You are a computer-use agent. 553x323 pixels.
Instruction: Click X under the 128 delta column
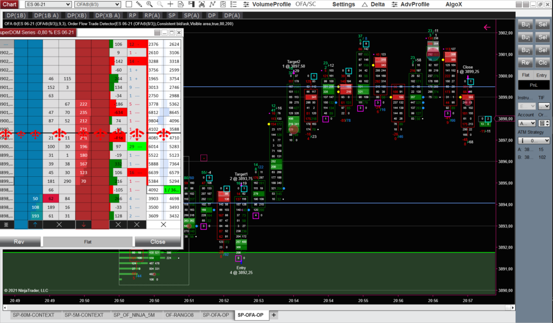coord(118,224)
